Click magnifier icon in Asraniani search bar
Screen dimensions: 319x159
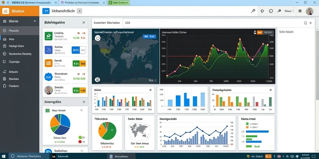pos(305,23)
